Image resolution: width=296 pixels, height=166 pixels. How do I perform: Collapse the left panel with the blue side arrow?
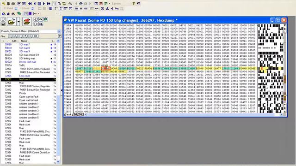tap(62, 90)
